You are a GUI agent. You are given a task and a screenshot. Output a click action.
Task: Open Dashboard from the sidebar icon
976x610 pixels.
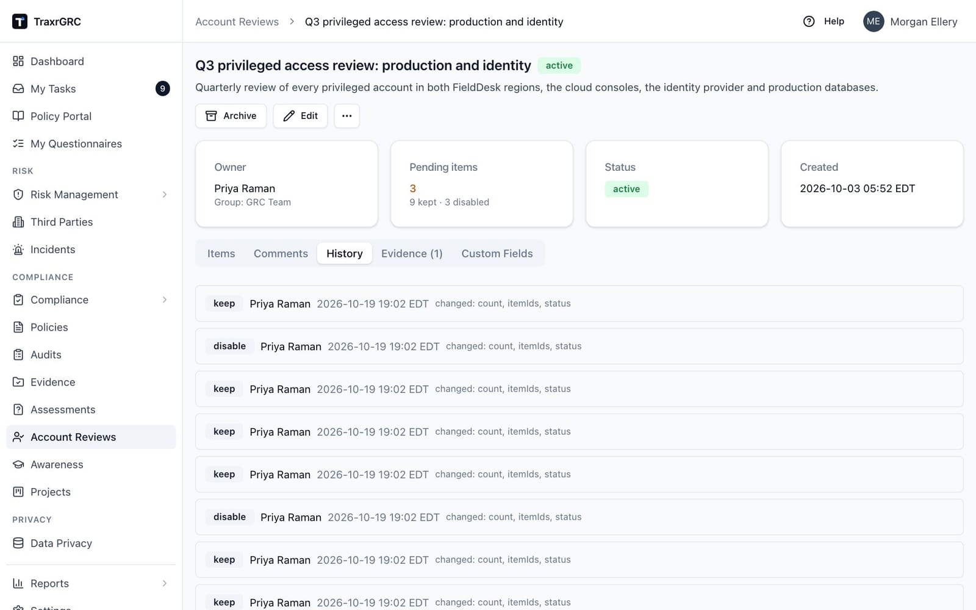coord(18,61)
